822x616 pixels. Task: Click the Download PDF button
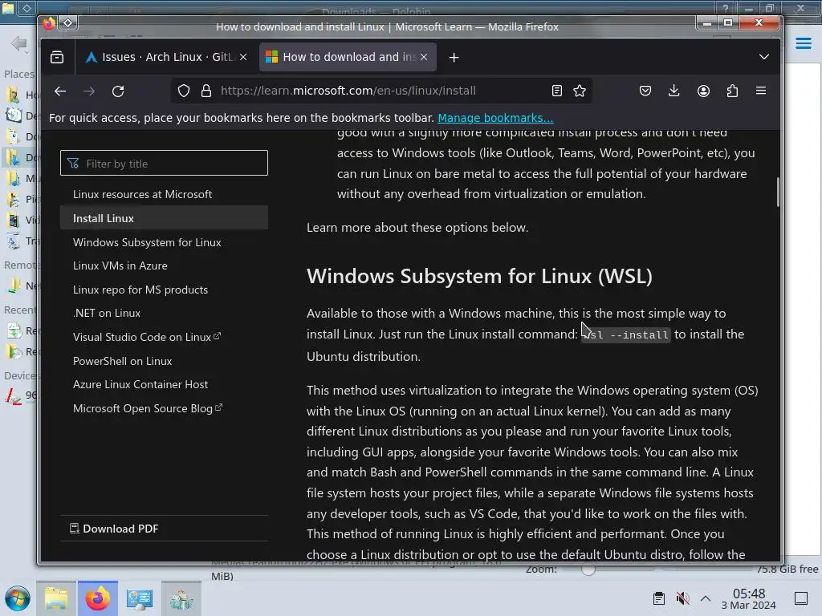114,529
